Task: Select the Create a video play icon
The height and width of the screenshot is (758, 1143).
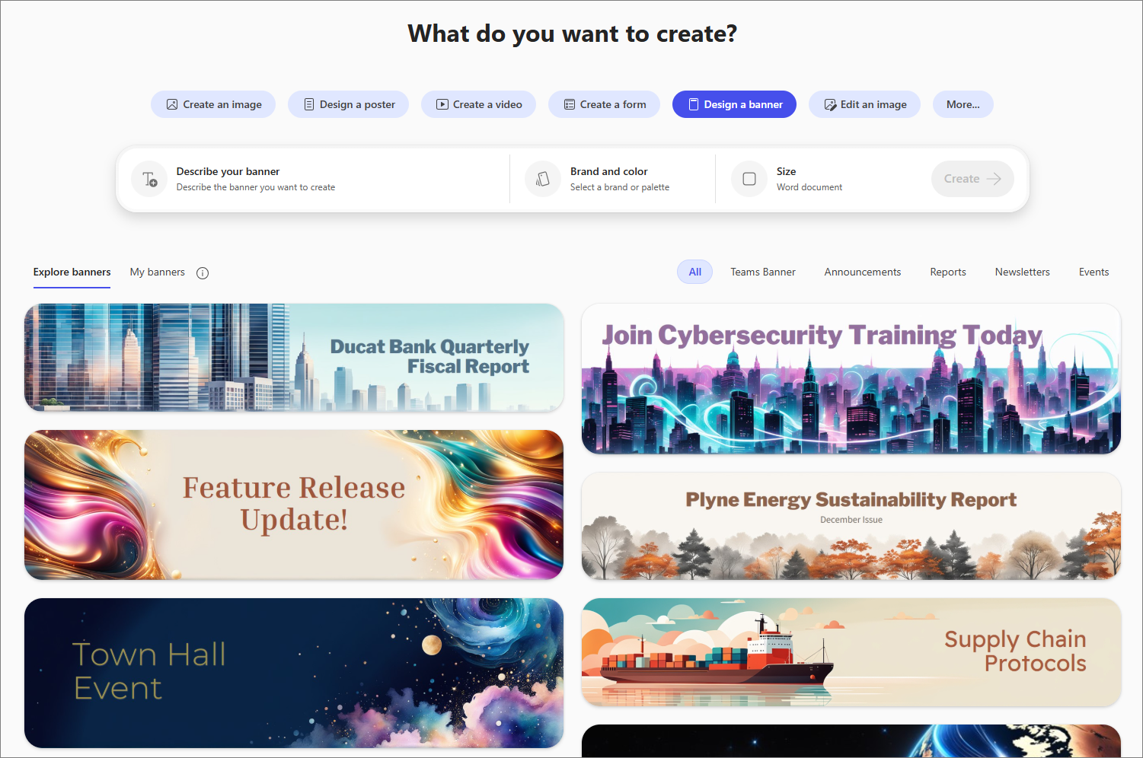Action: point(442,104)
